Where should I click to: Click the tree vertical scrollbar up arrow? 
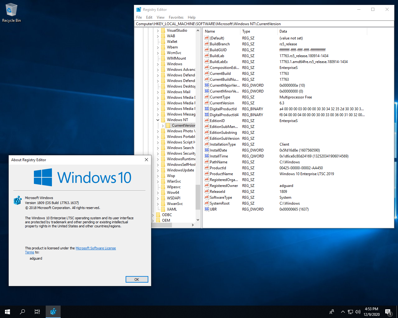198,30
